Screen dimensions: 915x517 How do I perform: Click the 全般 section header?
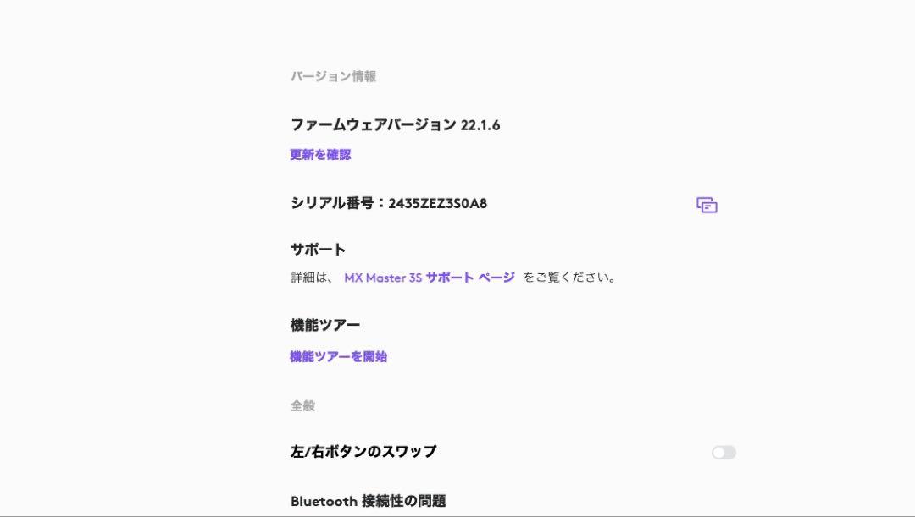(302, 405)
